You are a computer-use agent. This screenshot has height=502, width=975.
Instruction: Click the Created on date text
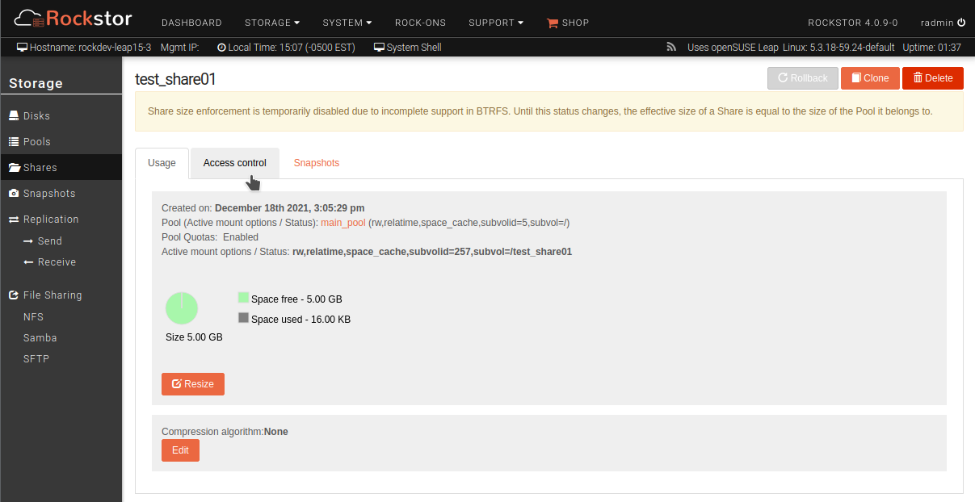263,208
